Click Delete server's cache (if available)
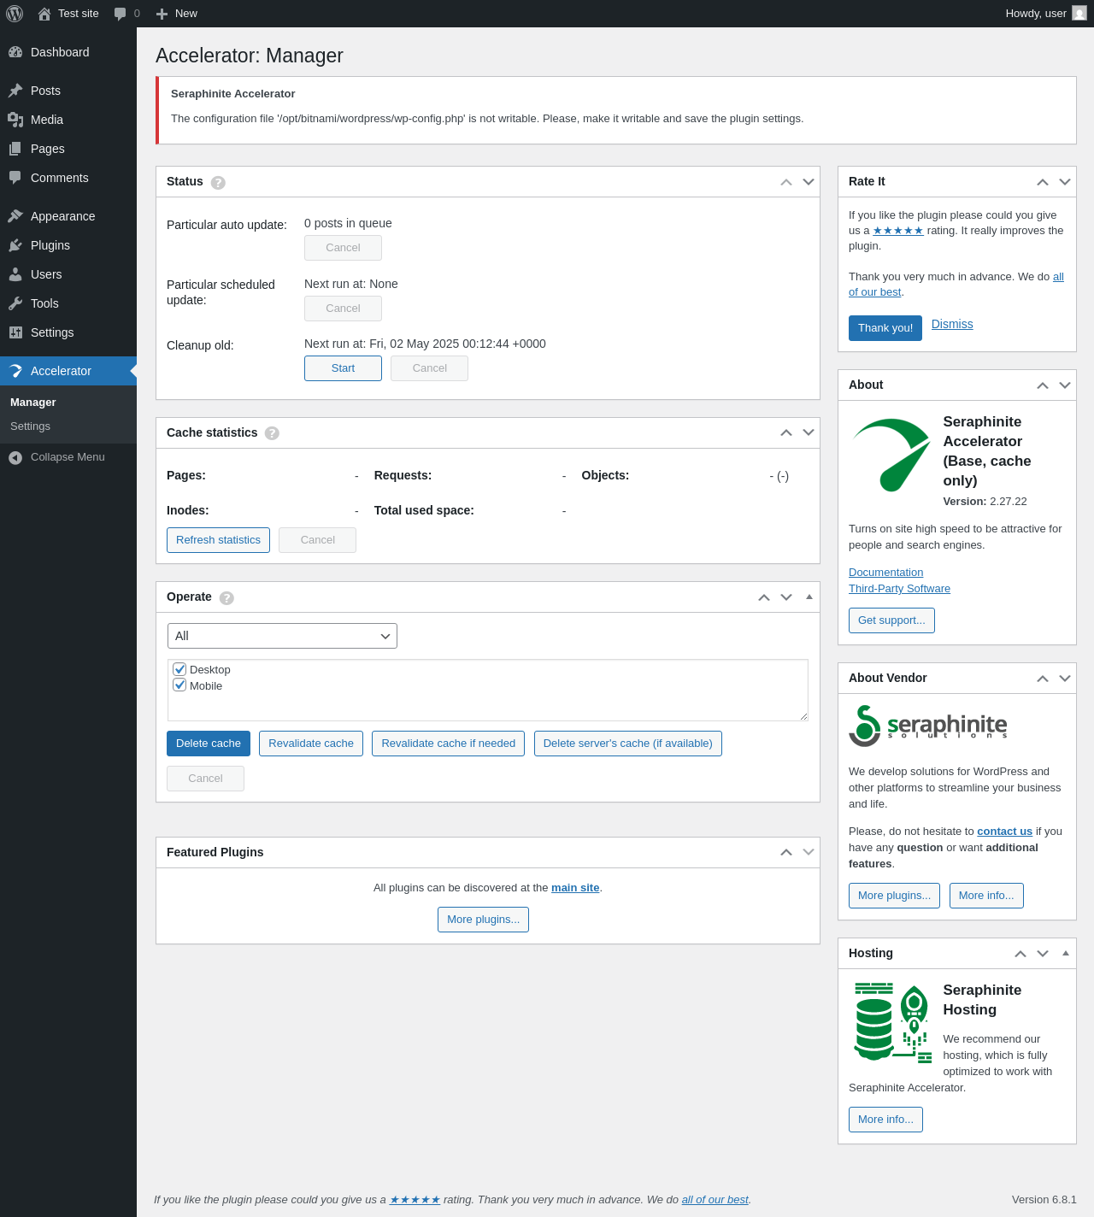Image resolution: width=1094 pixels, height=1217 pixels. click(628, 744)
